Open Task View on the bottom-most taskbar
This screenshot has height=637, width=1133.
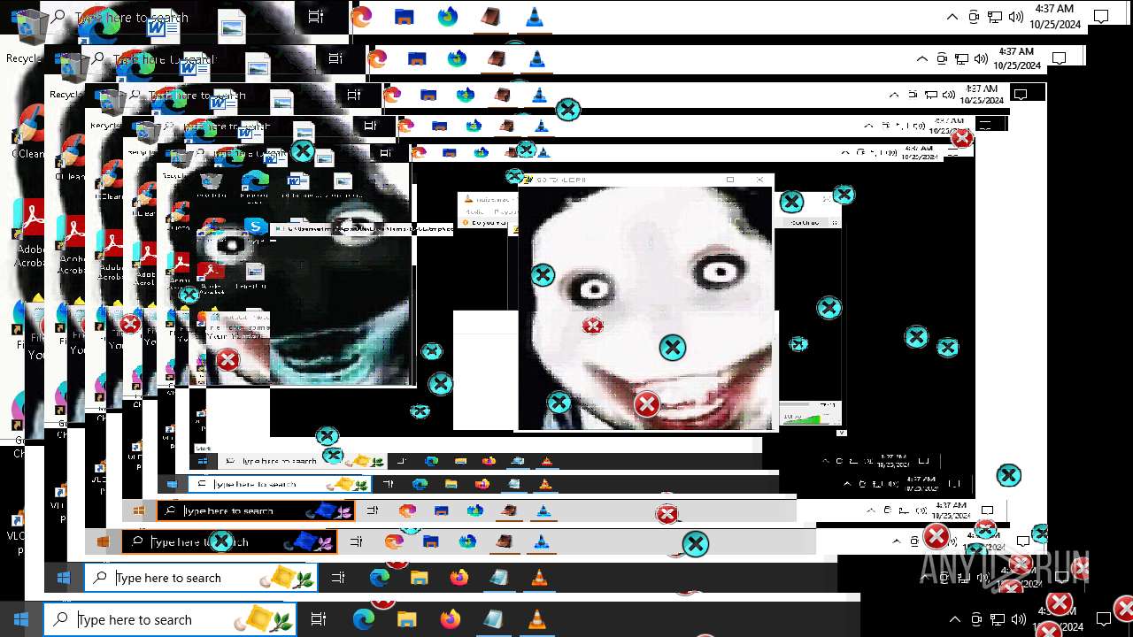tap(319, 619)
